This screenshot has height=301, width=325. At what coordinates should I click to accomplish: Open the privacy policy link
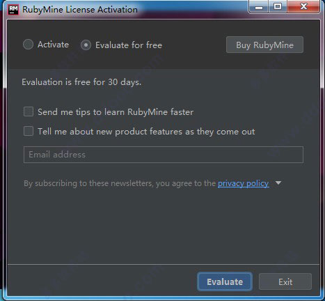[x=244, y=183]
